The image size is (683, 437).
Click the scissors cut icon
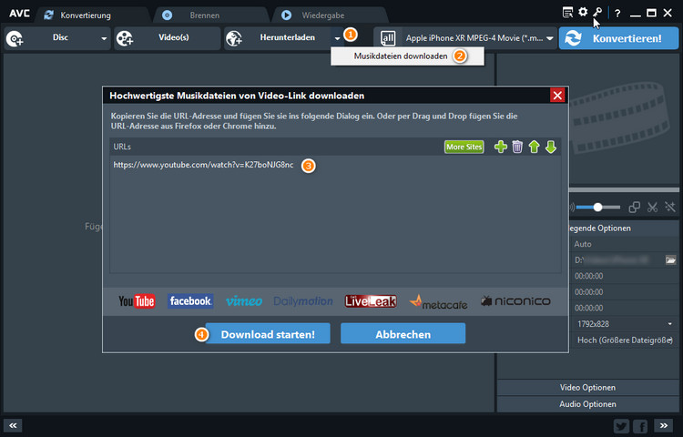(652, 208)
